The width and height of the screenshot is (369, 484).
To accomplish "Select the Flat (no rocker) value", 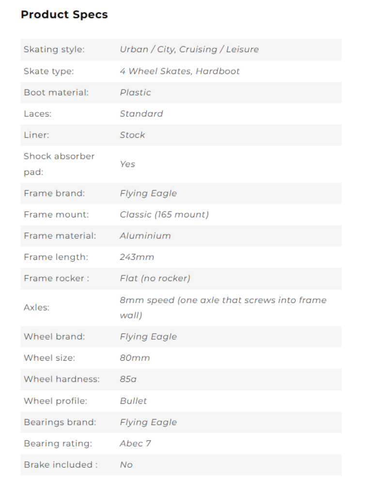I will tap(155, 278).
